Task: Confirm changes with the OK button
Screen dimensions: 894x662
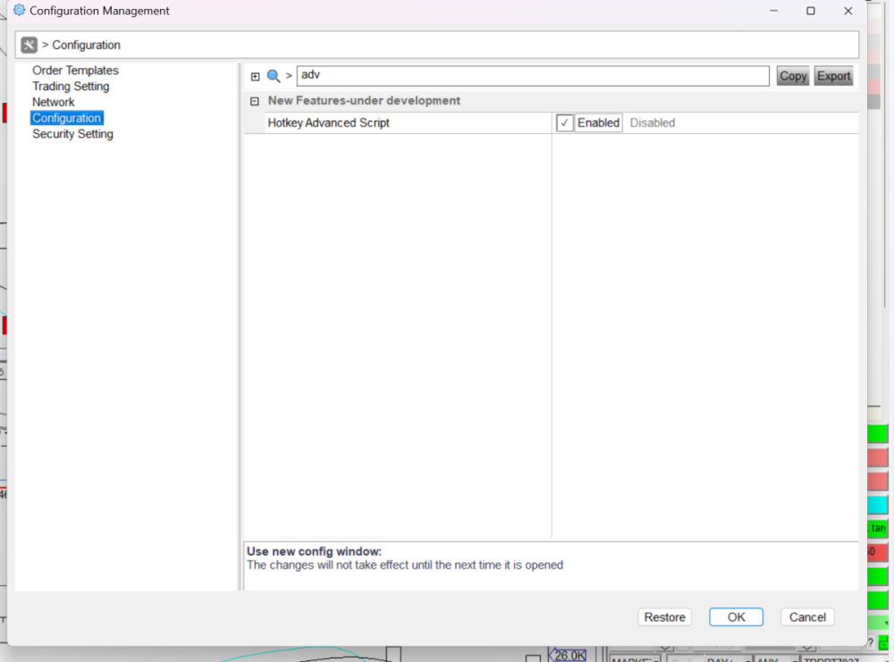Action: tap(736, 617)
